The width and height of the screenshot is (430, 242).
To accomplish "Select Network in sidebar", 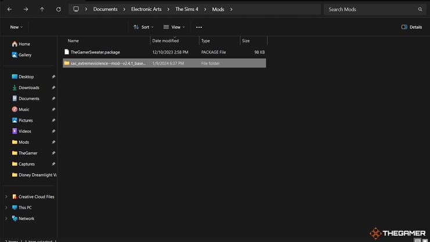I will pos(23,219).
